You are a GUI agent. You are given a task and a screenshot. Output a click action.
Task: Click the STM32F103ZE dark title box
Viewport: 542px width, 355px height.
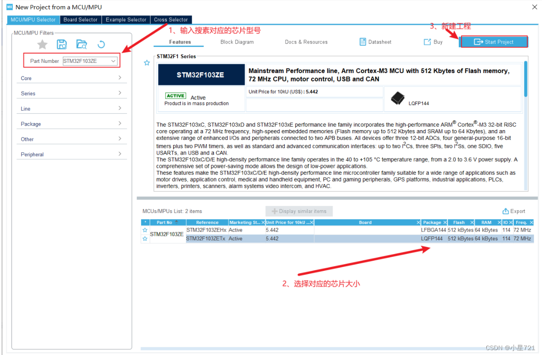click(201, 75)
